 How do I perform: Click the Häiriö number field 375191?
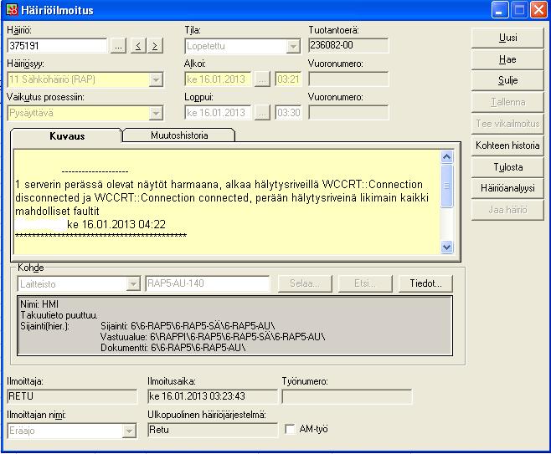57,46
